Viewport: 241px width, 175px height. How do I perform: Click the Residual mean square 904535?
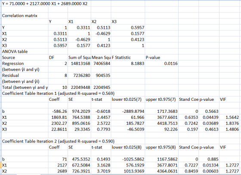(101, 75)
